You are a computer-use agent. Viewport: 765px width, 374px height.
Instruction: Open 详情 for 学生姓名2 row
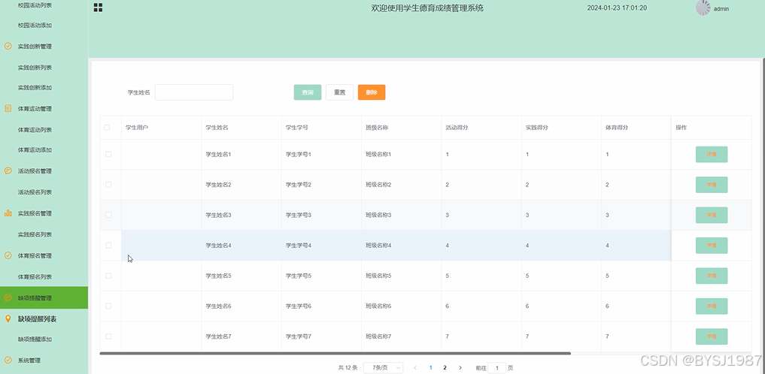pos(712,185)
